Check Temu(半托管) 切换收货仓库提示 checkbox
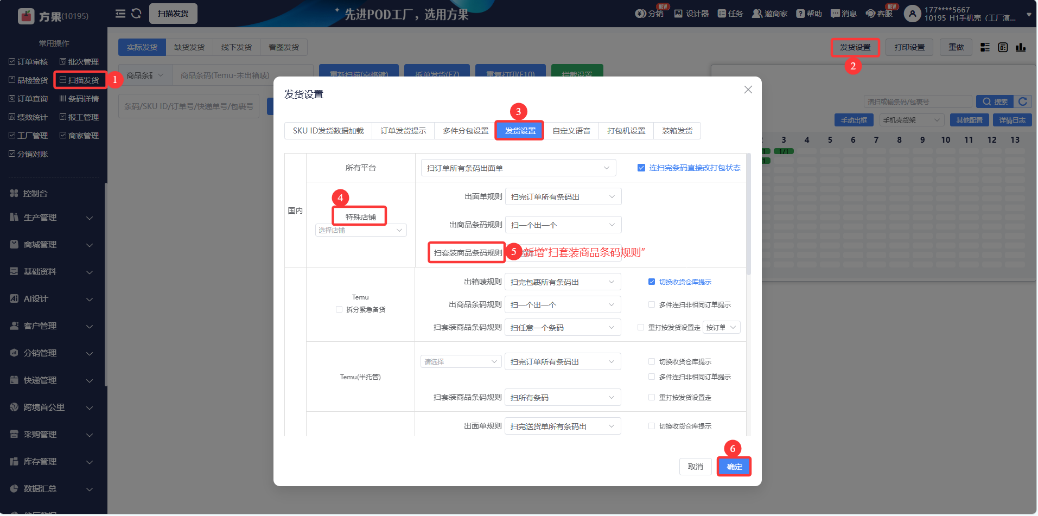Image resolution: width=1038 pixels, height=516 pixels. pos(652,361)
